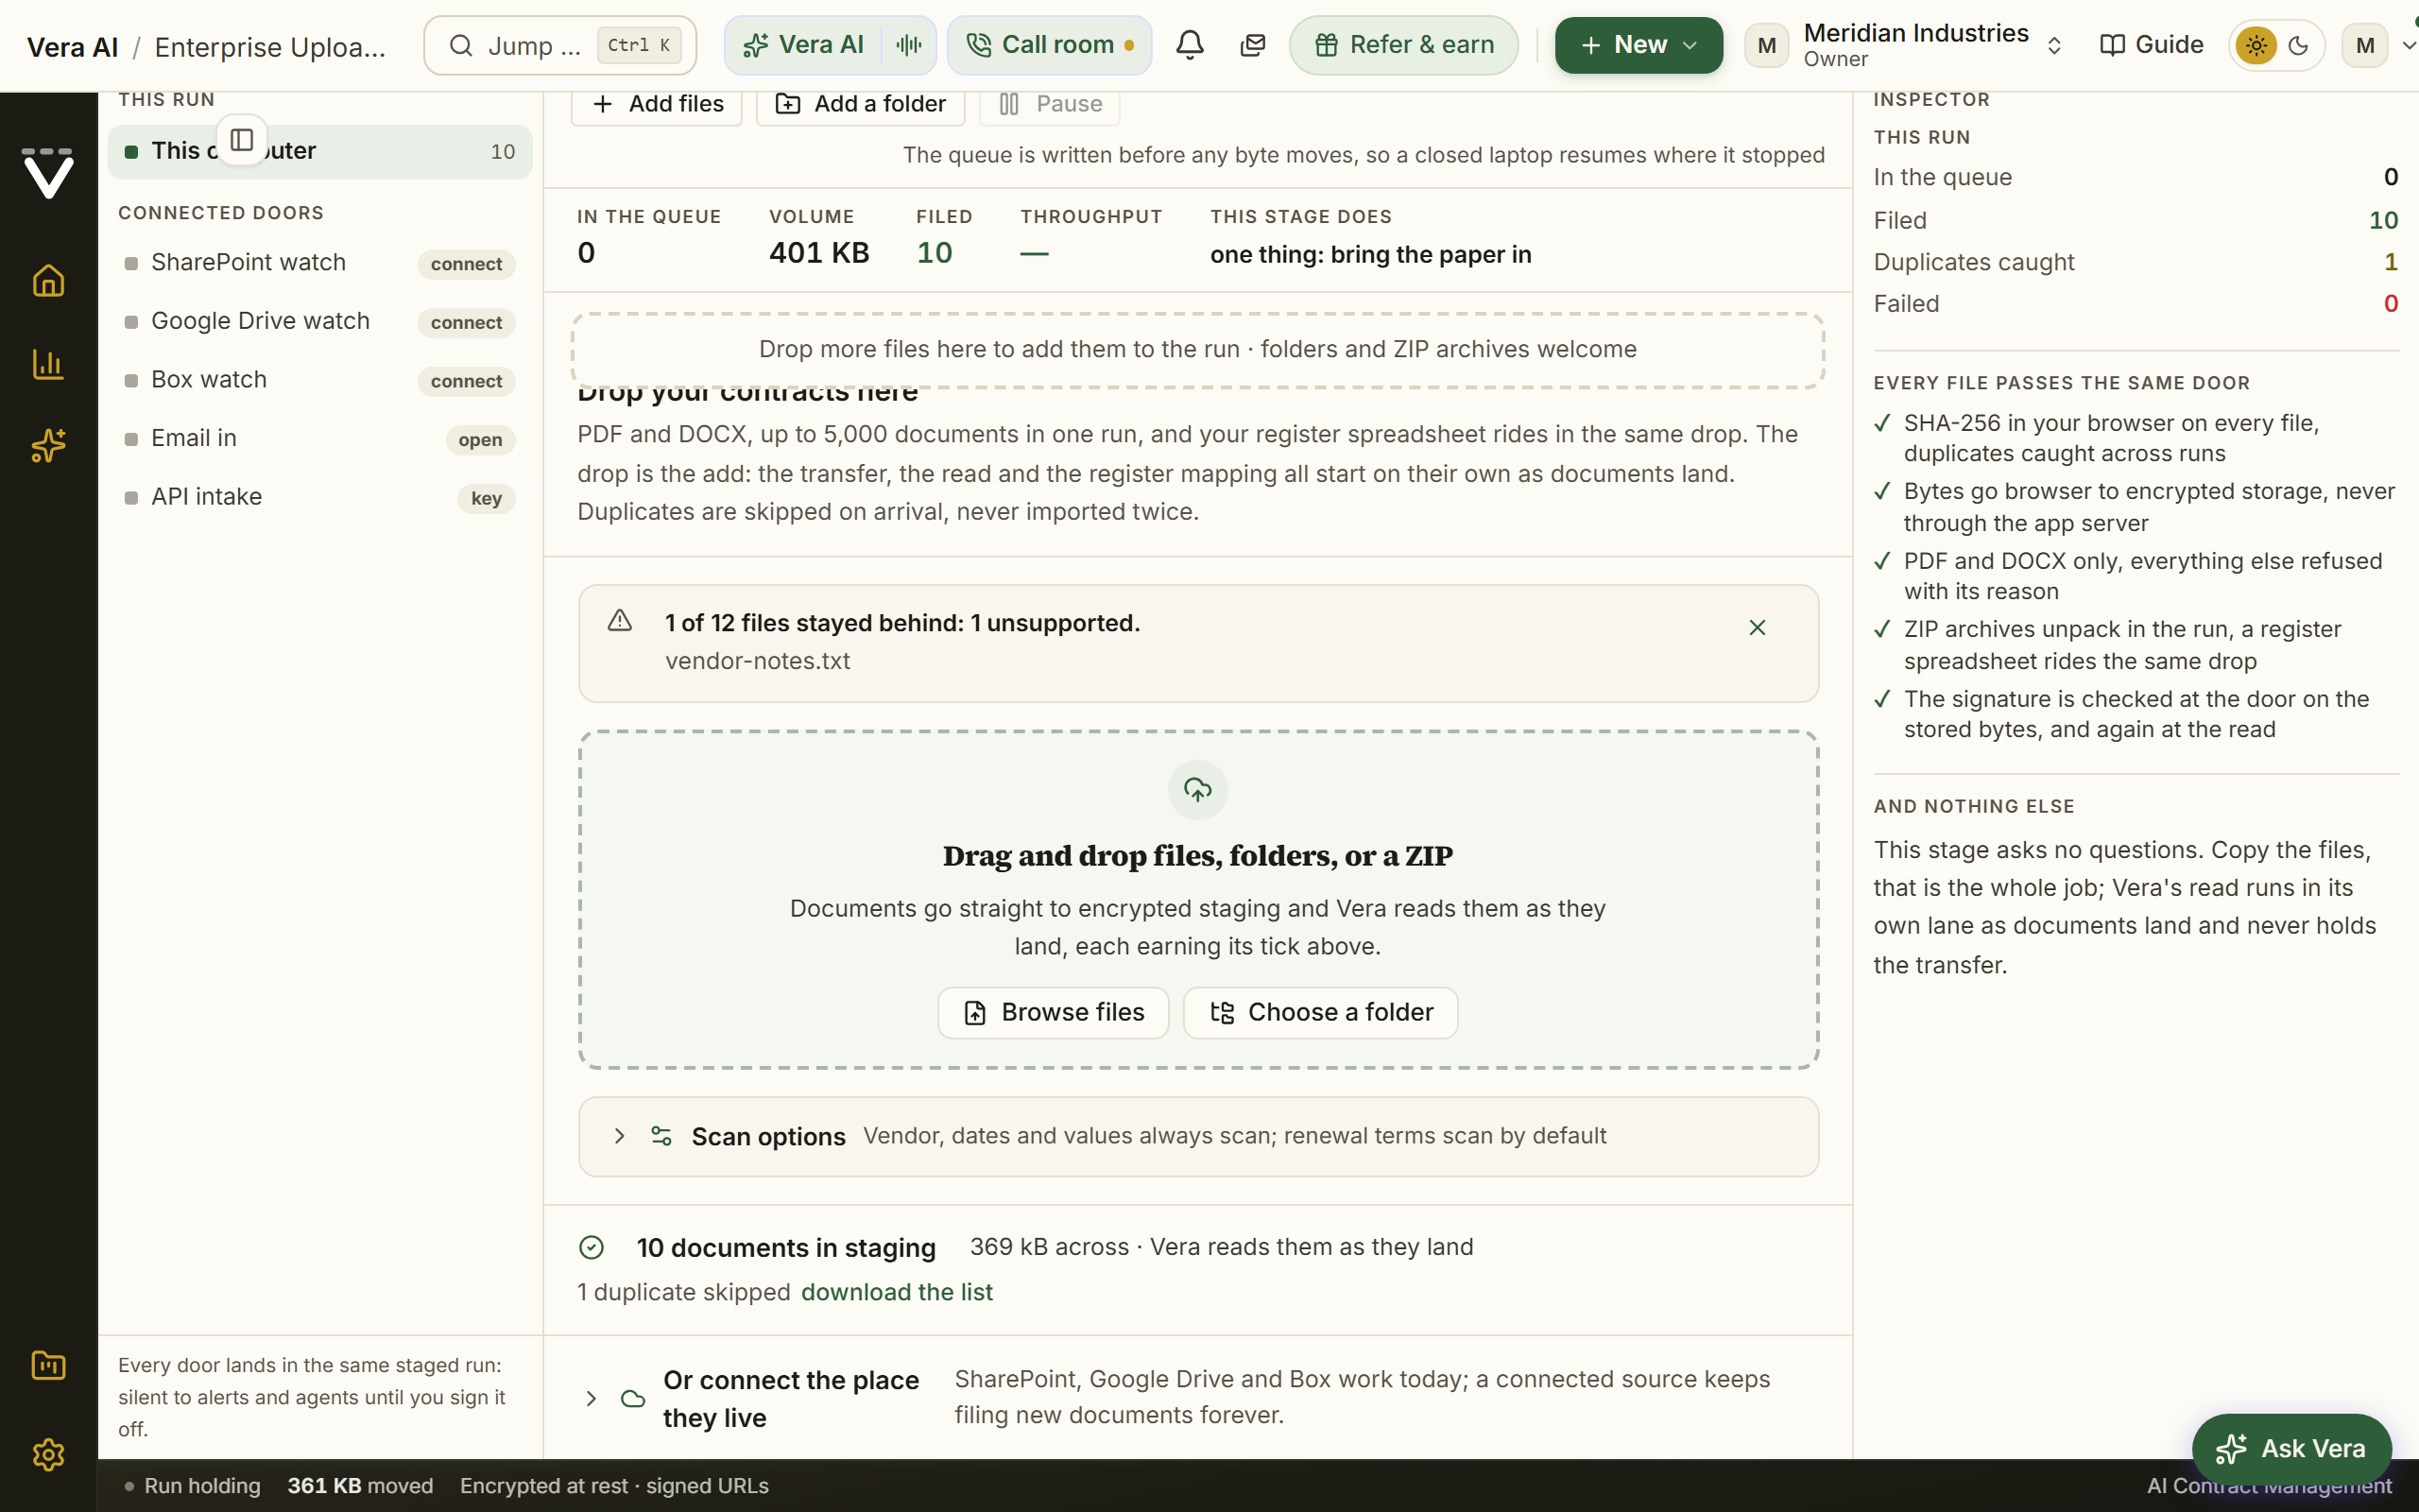Switch to dark theme with the moon toggle
2419x1512 pixels.
2298,45
